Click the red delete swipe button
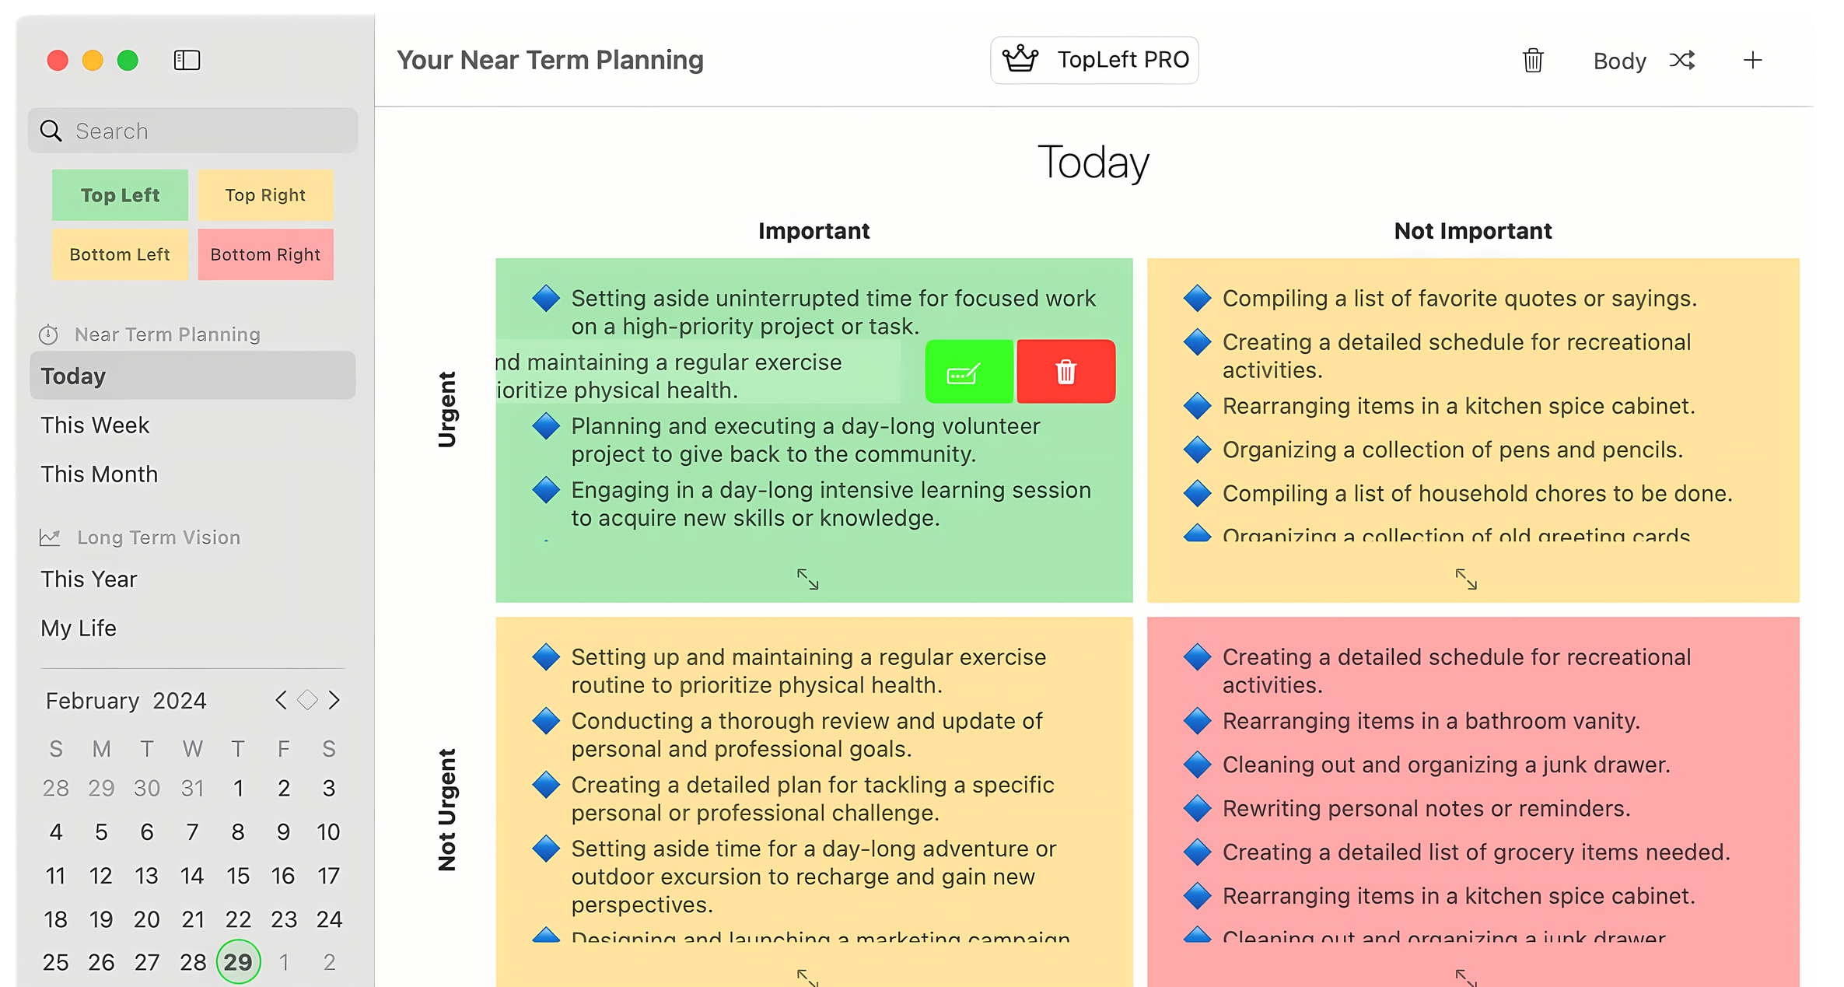 tap(1065, 372)
